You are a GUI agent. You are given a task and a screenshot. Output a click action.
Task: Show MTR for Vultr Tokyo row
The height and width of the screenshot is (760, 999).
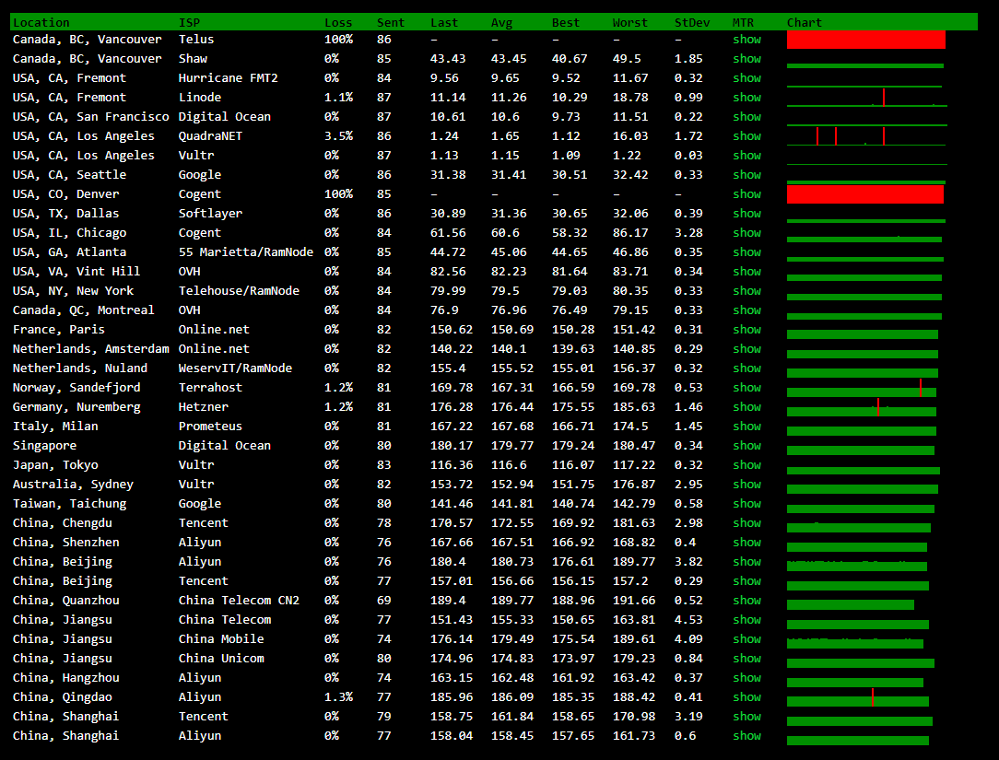click(746, 465)
